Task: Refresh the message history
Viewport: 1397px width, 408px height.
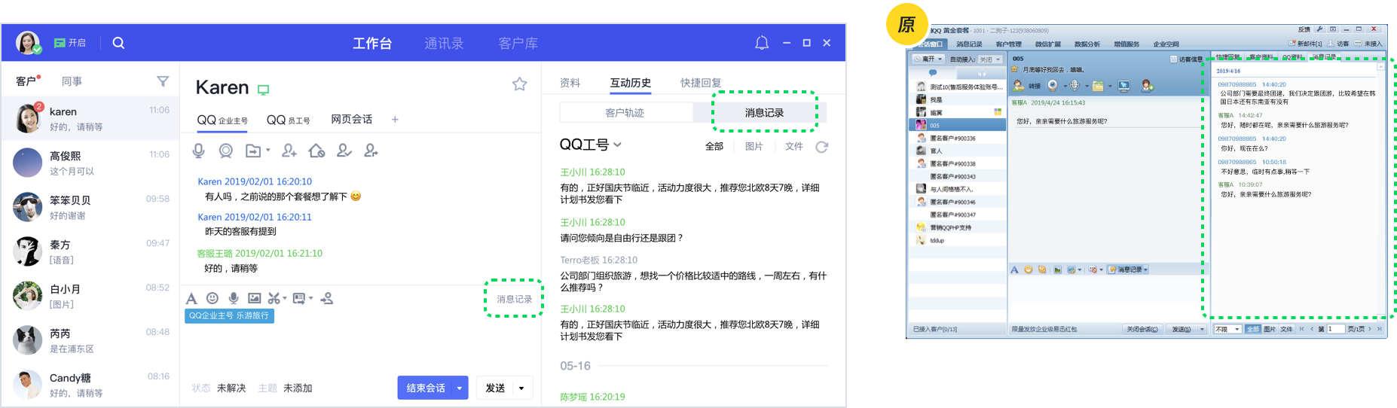Action: coord(822,147)
